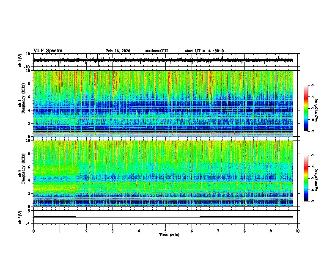The height and width of the screenshot is (259, 335).
Task: Click the black ch.1 voltage waveform trace
Action: (163, 60)
